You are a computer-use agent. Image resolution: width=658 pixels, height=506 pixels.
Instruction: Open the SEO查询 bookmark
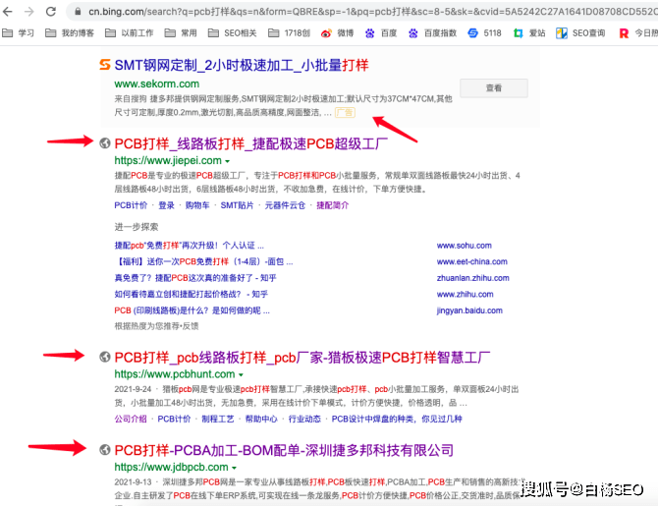click(x=580, y=32)
